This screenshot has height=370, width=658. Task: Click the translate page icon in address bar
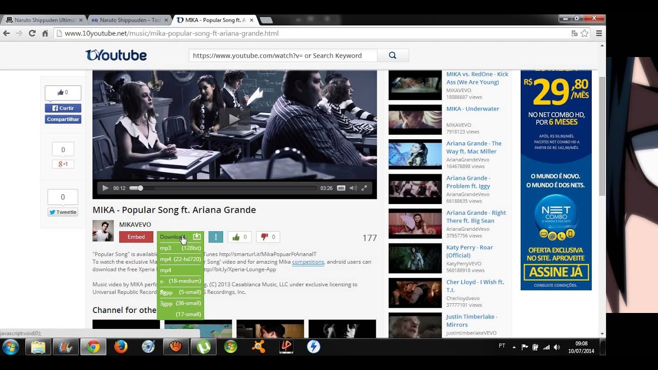coord(574,33)
